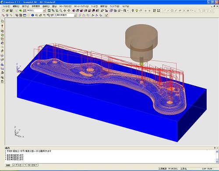Open the tool display combo box in second toolbar
The image size is (219, 171).
point(75,15)
